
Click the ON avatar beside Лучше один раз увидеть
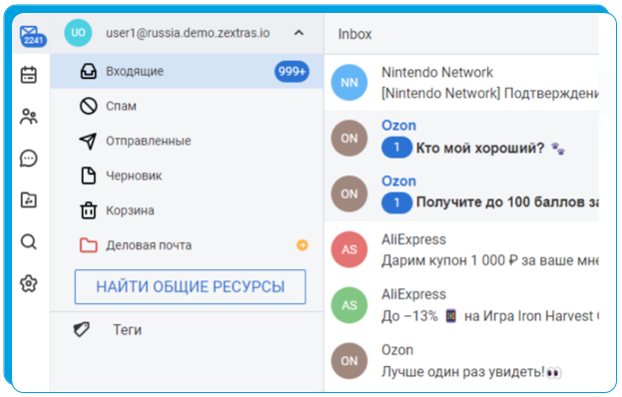click(x=349, y=361)
